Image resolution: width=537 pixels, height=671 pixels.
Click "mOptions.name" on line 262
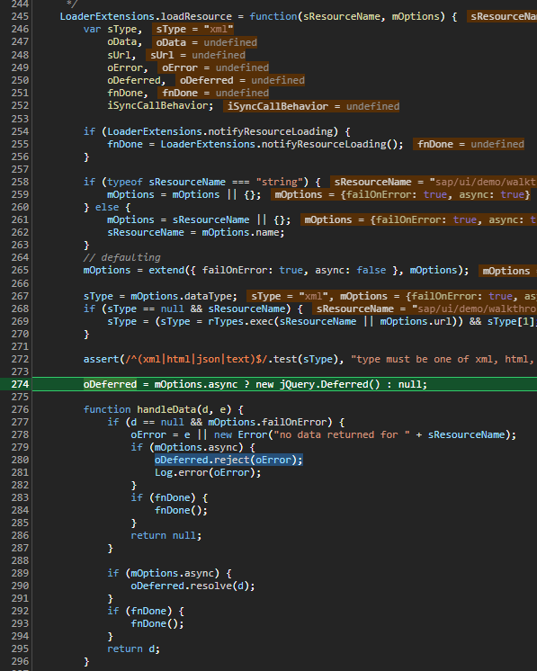click(x=241, y=232)
